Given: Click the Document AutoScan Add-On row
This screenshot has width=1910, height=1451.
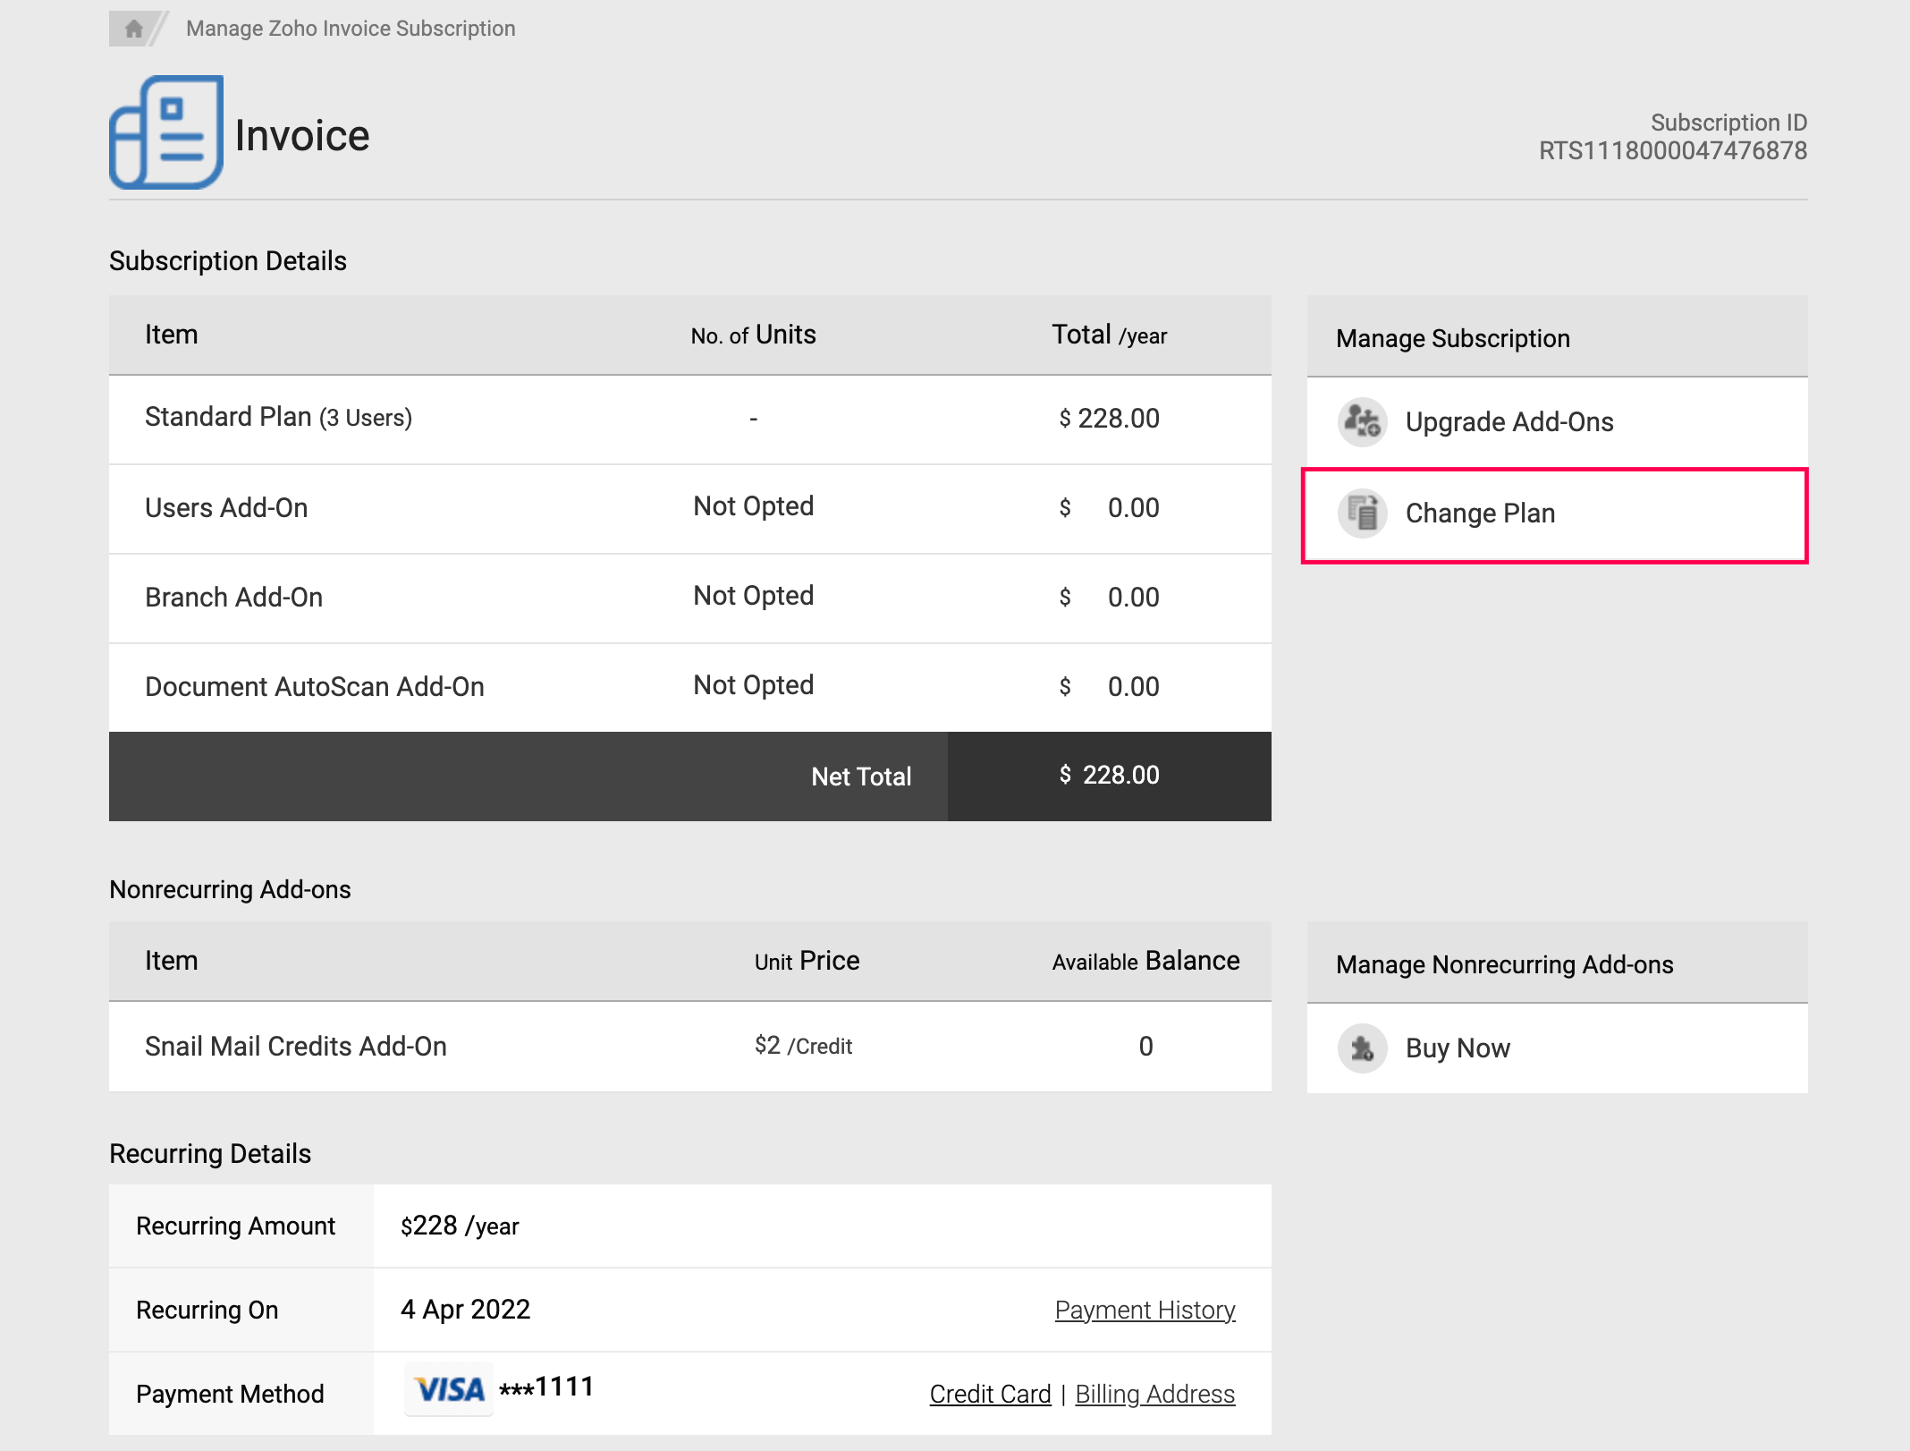Looking at the screenshot, I should click(x=314, y=687).
